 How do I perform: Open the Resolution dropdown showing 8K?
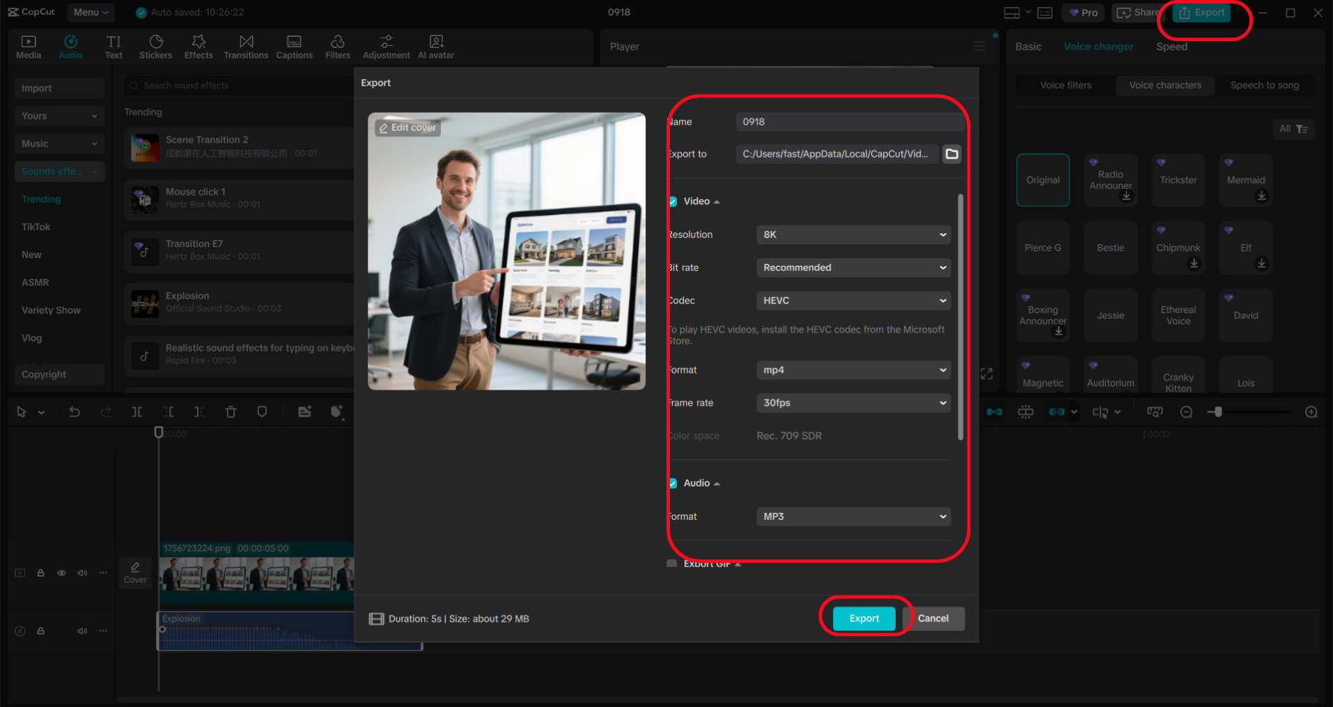pyautogui.click(x=852, y=235)
